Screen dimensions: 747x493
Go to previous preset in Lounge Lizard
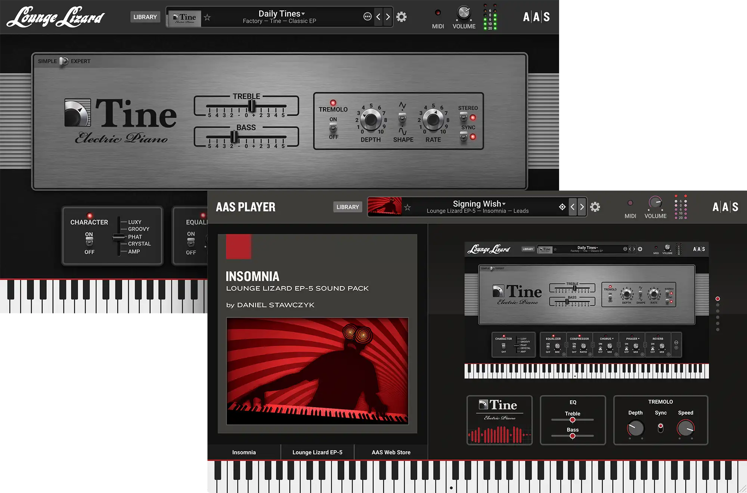pyautogui.click(x=378, y=17)
